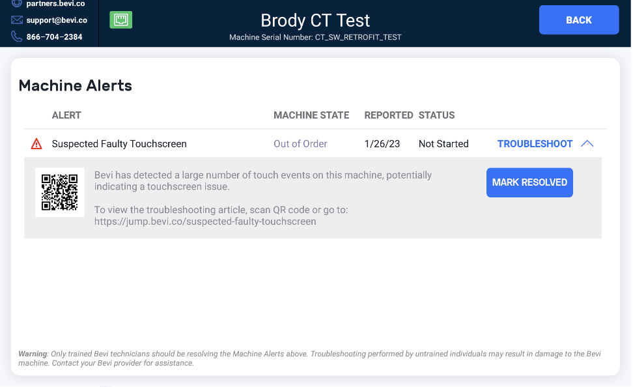Click the STATUS column header

(436, 115)
